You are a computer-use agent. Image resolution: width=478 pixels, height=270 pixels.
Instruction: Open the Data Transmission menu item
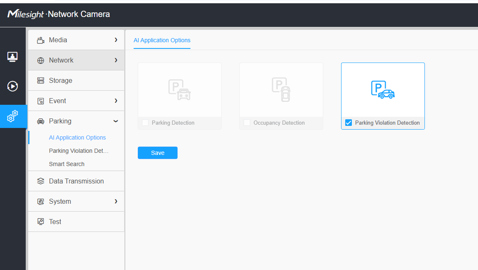(x=76, y=181)
